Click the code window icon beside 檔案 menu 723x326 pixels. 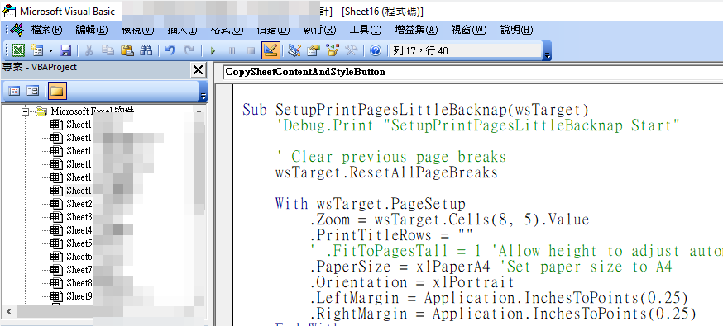pos(17,30)
